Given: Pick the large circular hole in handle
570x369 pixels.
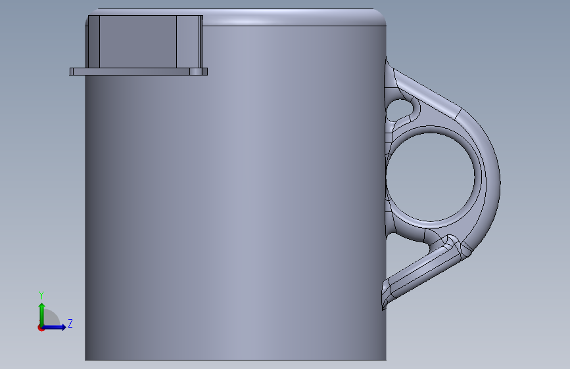Looking at the screenshot, I should click(x=430, y=177).
